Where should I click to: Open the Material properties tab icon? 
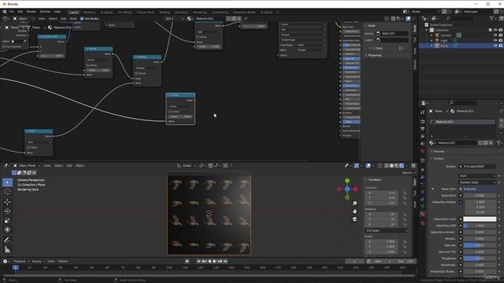(422, 214)
